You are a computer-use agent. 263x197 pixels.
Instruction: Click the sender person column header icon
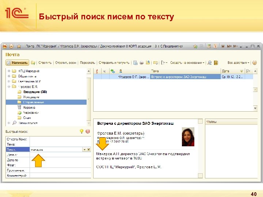(x=121, y=71)
